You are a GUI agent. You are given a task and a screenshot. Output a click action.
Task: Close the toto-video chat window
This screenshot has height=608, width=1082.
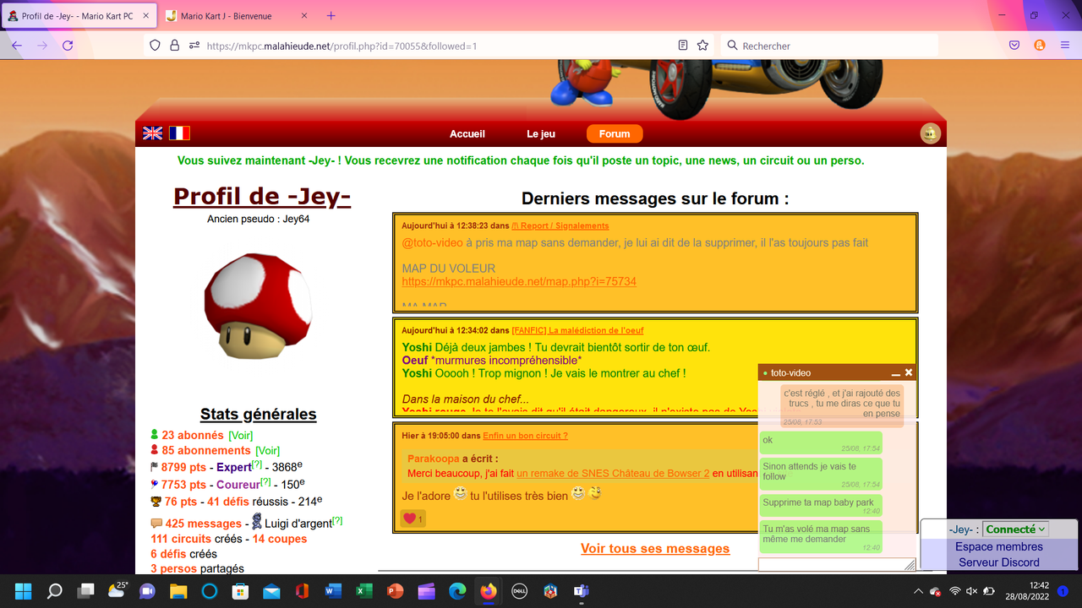pos(909,372)
